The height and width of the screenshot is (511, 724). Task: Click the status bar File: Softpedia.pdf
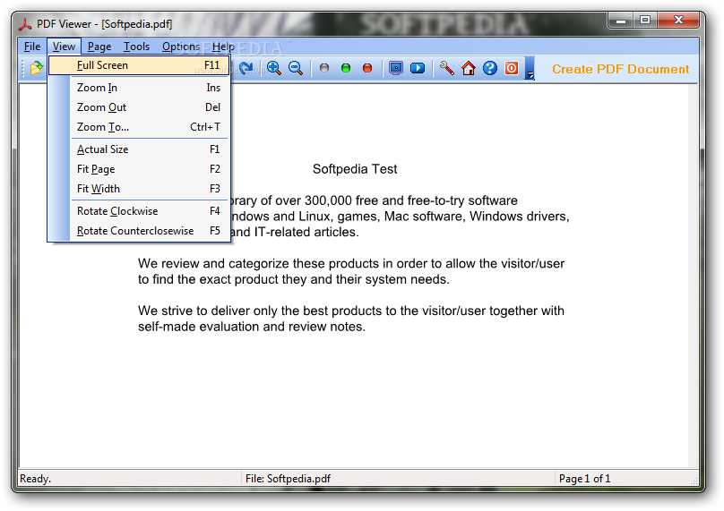(288, 479)
